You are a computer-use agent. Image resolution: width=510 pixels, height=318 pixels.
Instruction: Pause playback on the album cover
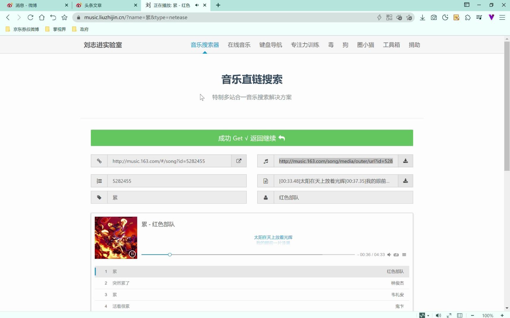click(132, 254)
